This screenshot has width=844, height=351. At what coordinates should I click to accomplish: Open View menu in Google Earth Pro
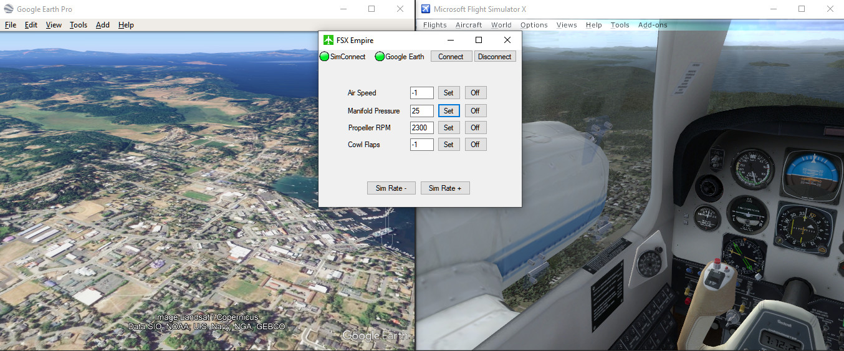coord(54,25)
